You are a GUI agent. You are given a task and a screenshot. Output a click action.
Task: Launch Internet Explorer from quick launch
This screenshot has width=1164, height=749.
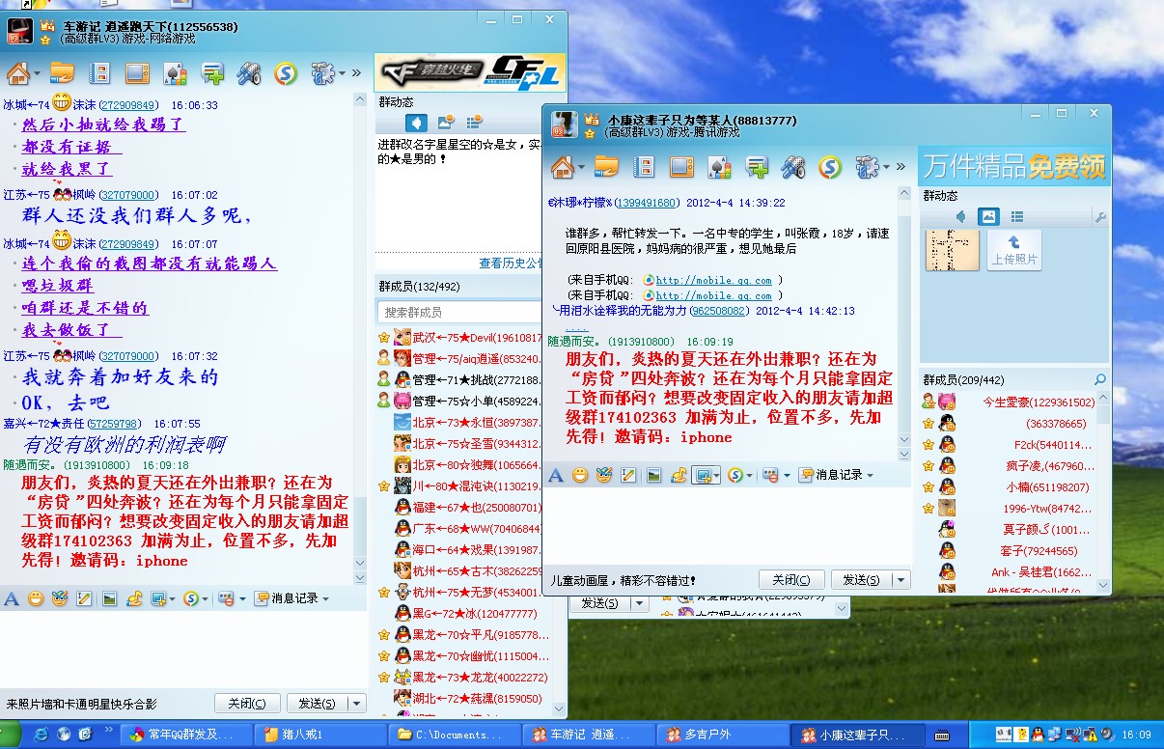[x=40, y=735]
